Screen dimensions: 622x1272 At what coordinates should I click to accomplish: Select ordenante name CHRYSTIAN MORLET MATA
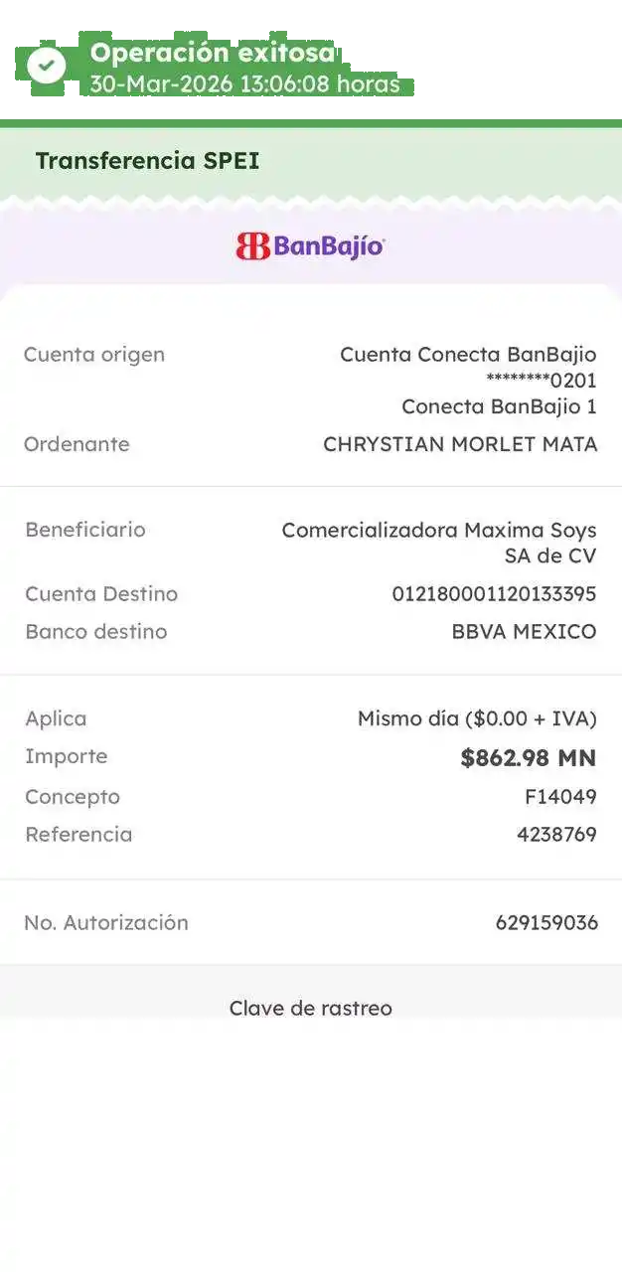[460, 444]
